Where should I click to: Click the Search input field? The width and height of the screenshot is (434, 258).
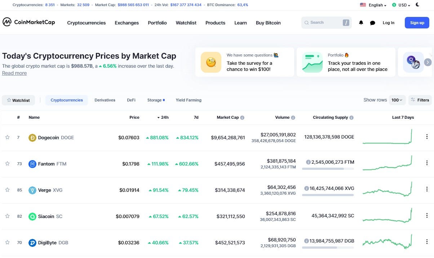click(326, 23)
